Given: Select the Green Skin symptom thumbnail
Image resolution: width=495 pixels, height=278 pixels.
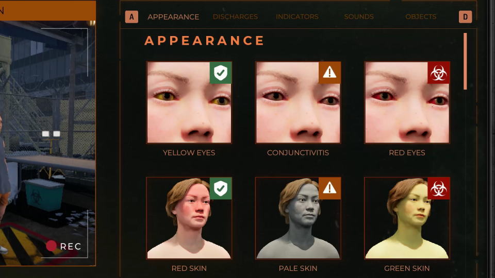Looking at the screenshot, I should pos(407,218).
